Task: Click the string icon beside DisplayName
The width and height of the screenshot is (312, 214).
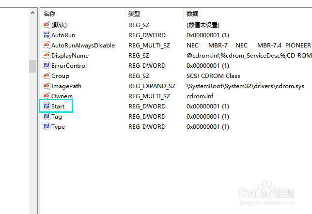Action: click(x=47, y=55)
